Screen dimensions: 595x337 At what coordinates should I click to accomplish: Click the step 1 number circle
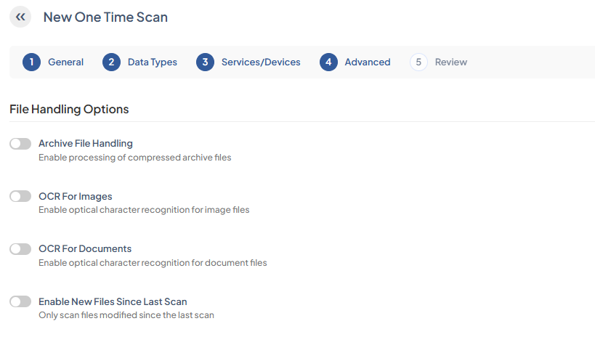point(31,62)
